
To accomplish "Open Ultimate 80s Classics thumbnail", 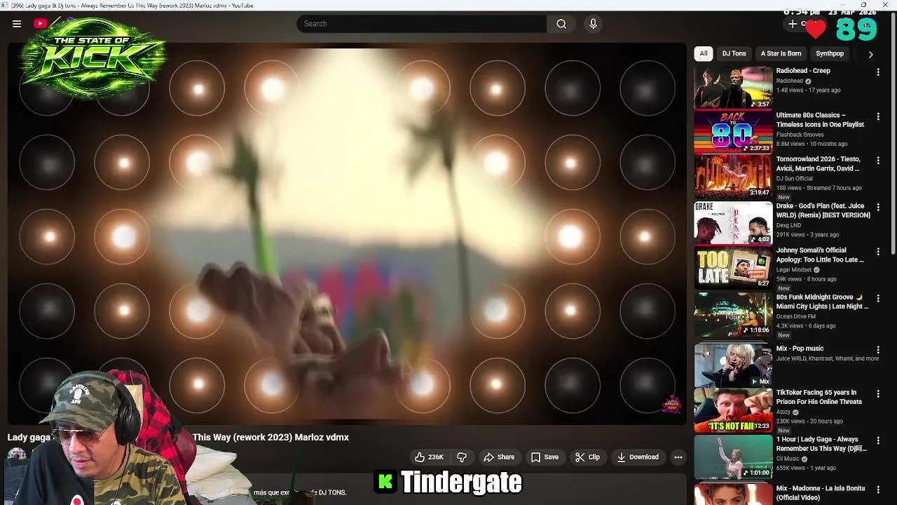I will tap(733, 132).
